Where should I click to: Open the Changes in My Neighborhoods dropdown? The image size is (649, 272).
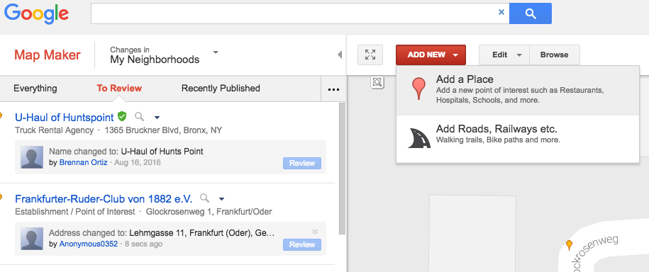tap(165, 55)
